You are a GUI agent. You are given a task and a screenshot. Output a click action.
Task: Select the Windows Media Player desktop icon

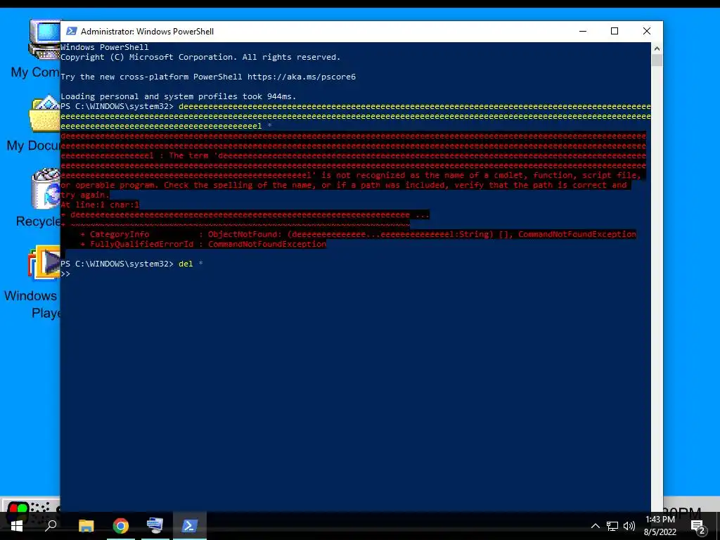pyautogui.click(x=44, y=263)
